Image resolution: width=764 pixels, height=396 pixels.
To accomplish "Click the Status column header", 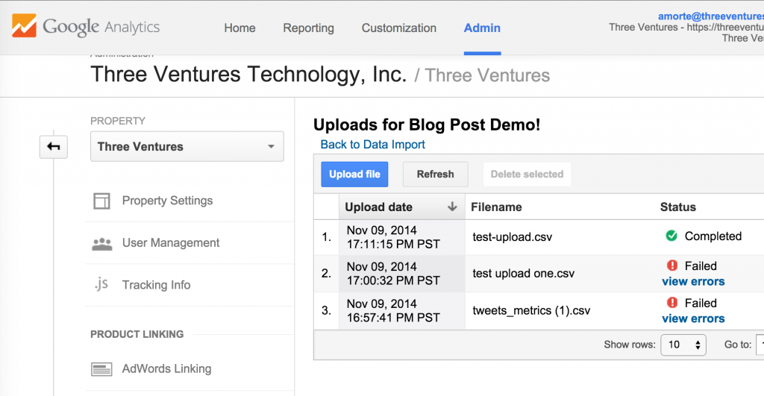I will pyautogui.click(x=677, y=207).
